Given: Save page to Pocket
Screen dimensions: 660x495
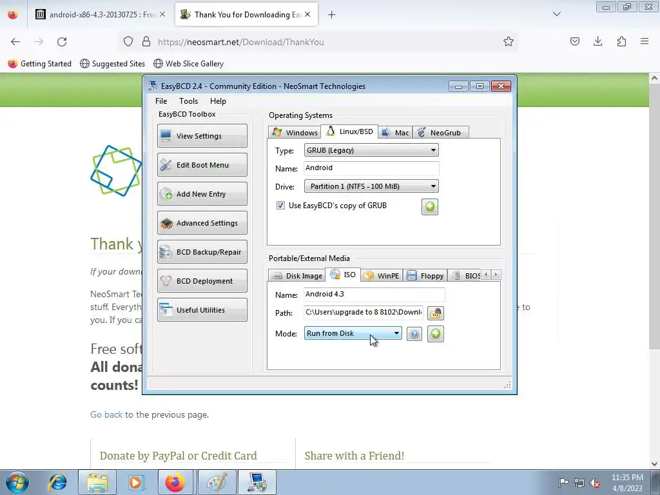Looking at the screenshot, I should 574,41.
